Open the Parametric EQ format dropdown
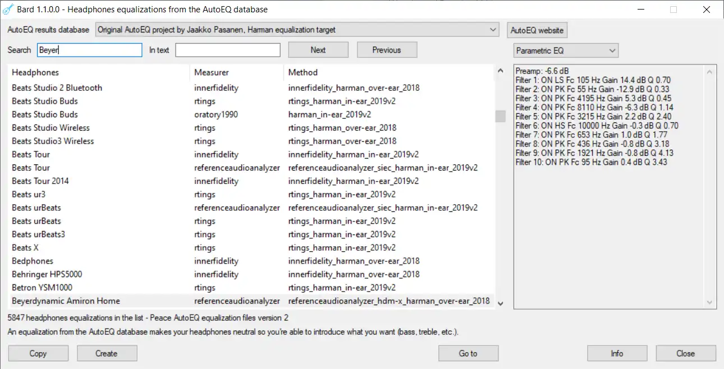This screenshot has width=724, height=369. (566, 50)
